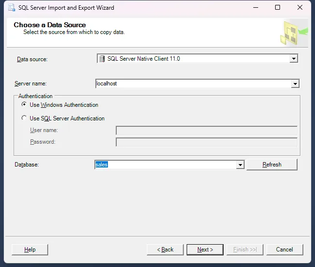The width and height of the screenshot is (315, 267).
Task: Cancel the wizard
Action: pyautogui.click(x=284, y=250)
